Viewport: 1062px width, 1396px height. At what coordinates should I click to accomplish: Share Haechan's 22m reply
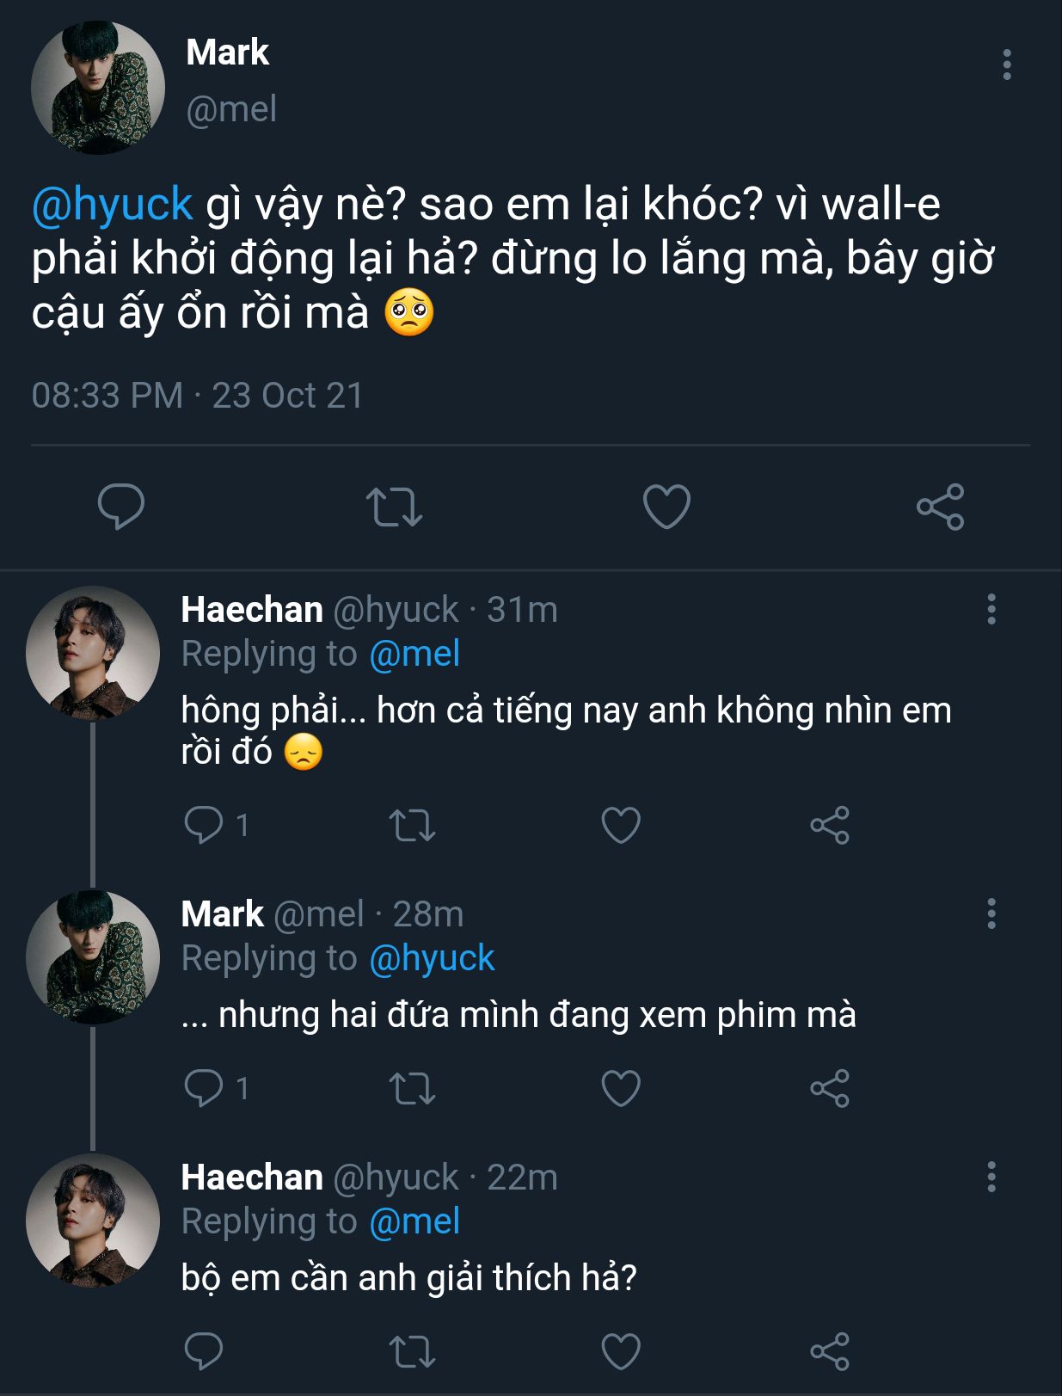pyautogui.click(x=830, y=1351)
